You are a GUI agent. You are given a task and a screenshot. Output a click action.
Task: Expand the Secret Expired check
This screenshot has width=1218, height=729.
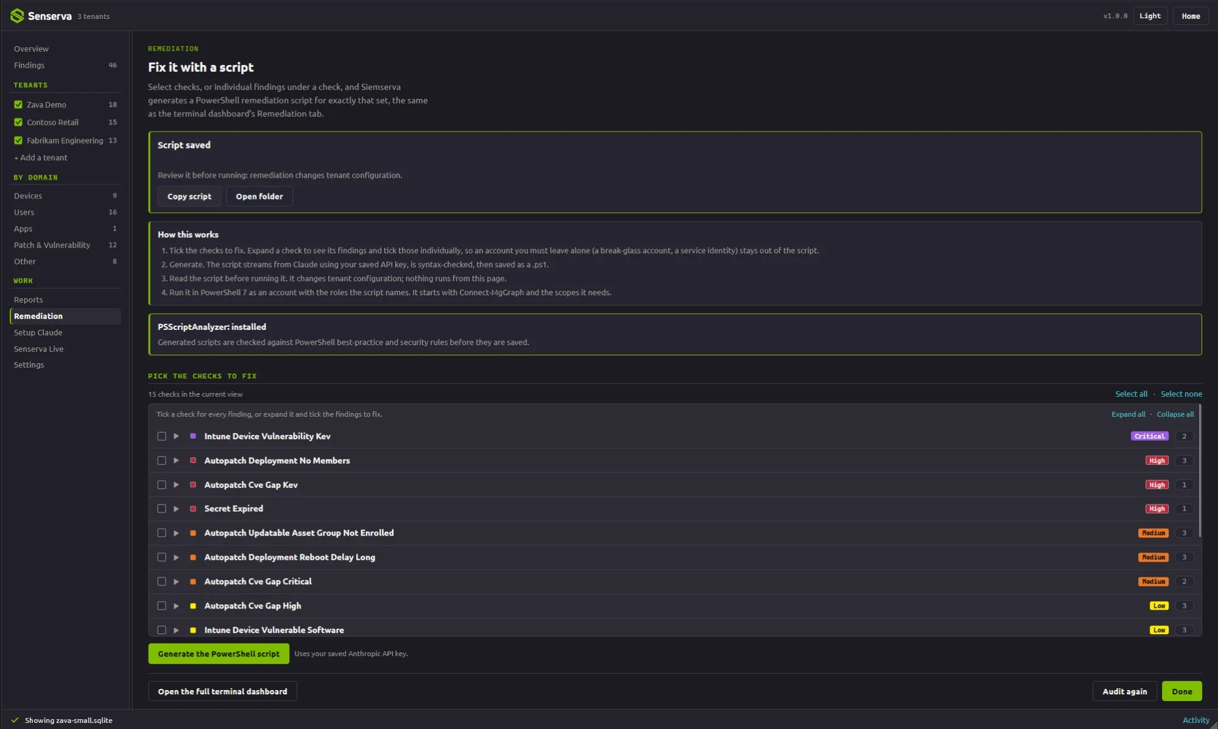176,509
